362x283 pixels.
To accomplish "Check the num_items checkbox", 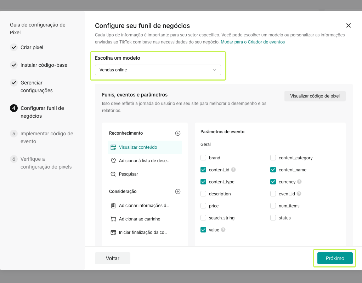I will click(273, 206).
